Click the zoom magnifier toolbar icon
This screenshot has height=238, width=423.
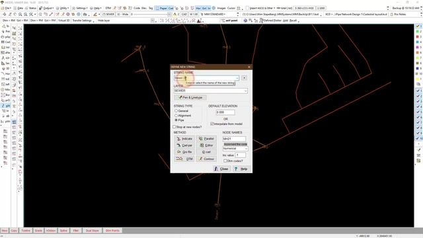[x=20, y=14]
